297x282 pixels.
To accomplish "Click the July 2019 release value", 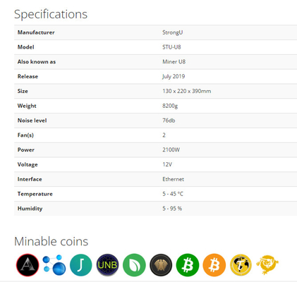I will click(x=174, y=77).
